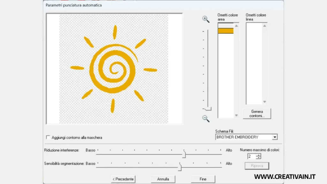Click up arrow of Ometti colore linea list
The height and width of the screenshot is (184, 327).
pos(264,26)
